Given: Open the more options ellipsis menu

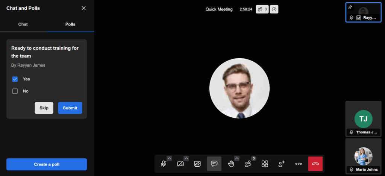Looking at the screenshot, I should click(x=299, y=164).
